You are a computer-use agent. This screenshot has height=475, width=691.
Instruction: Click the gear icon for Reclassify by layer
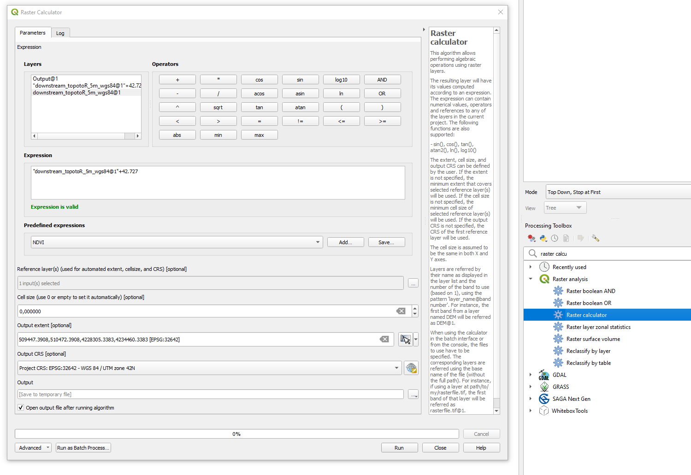coord(558,351)
